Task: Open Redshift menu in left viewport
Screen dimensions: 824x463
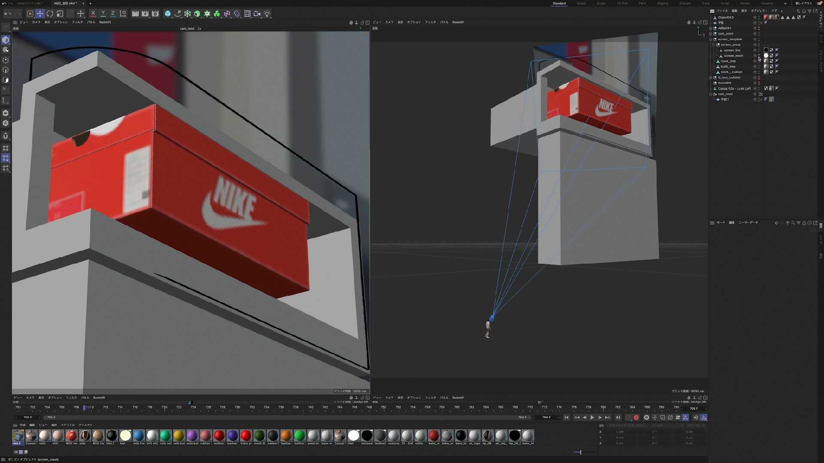Action: coord(105,22)
